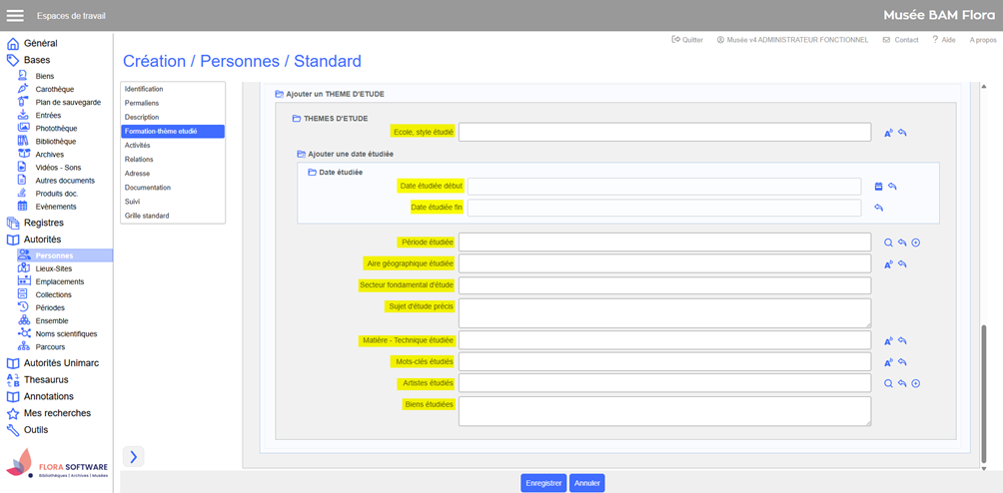The width and height of the screenshot is (1003, 493).
Task: Click the Annuler button
Action: coord(586,483)
